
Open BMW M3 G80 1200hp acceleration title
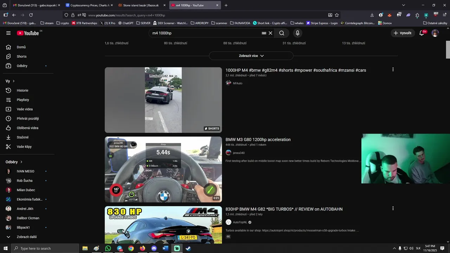[x=258, y=140]
